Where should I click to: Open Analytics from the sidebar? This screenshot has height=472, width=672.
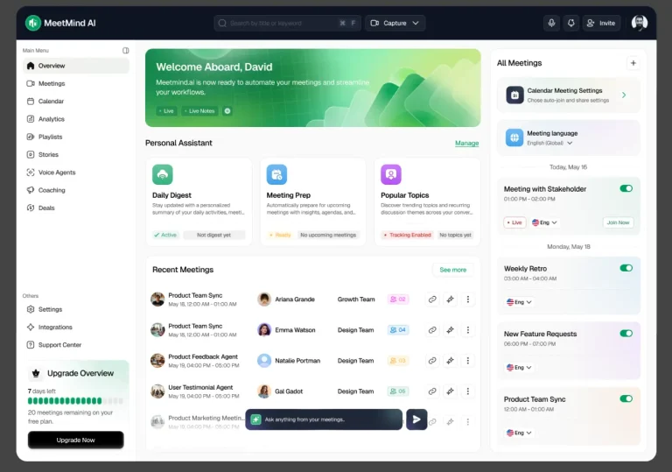point(76,119)
